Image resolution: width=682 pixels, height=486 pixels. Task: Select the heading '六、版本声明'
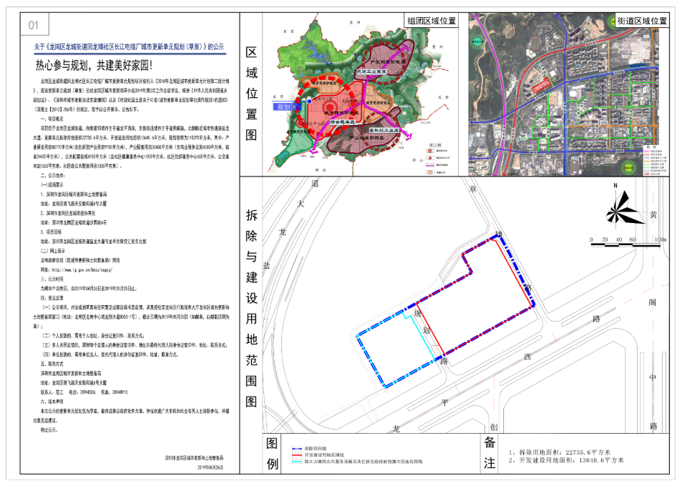[52, 402]
